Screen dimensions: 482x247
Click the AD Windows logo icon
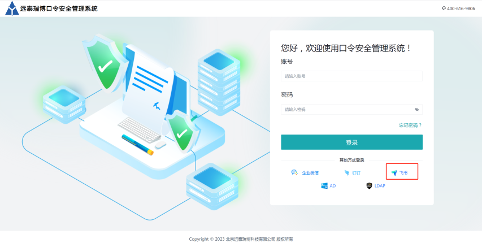pyautogui.click(x=324, y=186)
